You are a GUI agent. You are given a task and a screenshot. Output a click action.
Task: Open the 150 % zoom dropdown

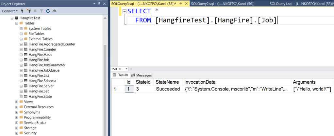point(127,69)
